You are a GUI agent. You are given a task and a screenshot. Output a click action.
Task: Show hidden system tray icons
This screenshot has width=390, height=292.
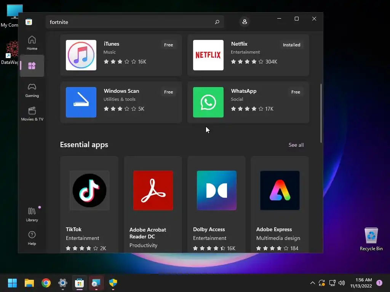click(313, 283)
